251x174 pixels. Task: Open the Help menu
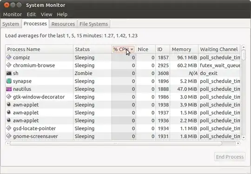pyautogui.click(x=62, y=14)
